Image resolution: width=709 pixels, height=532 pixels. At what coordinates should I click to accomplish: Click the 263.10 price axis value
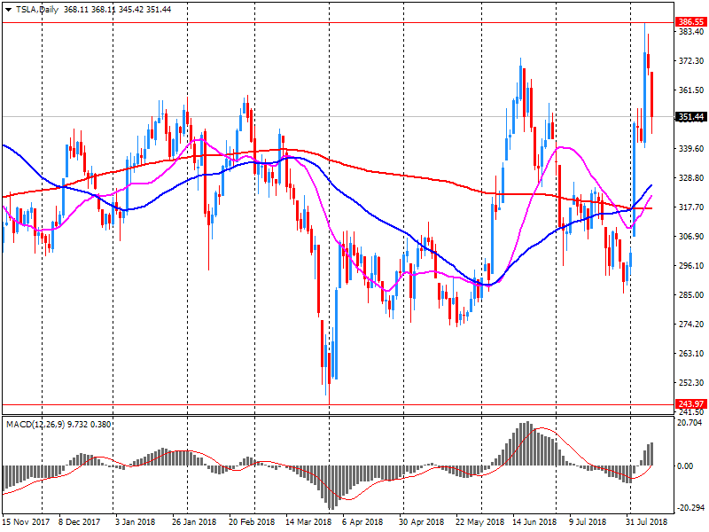pyautogui.click(x=691, y=353)
